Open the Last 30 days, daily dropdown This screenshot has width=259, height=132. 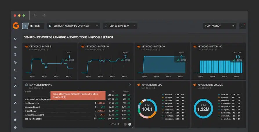[x=120, y=26]
